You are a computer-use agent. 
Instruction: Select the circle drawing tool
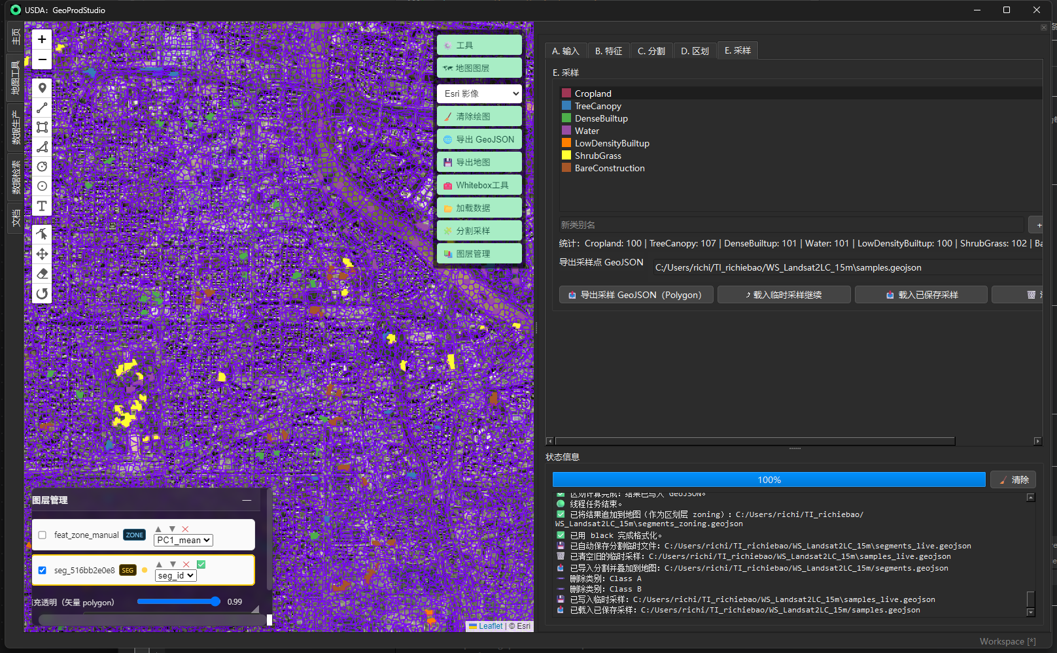42,167
